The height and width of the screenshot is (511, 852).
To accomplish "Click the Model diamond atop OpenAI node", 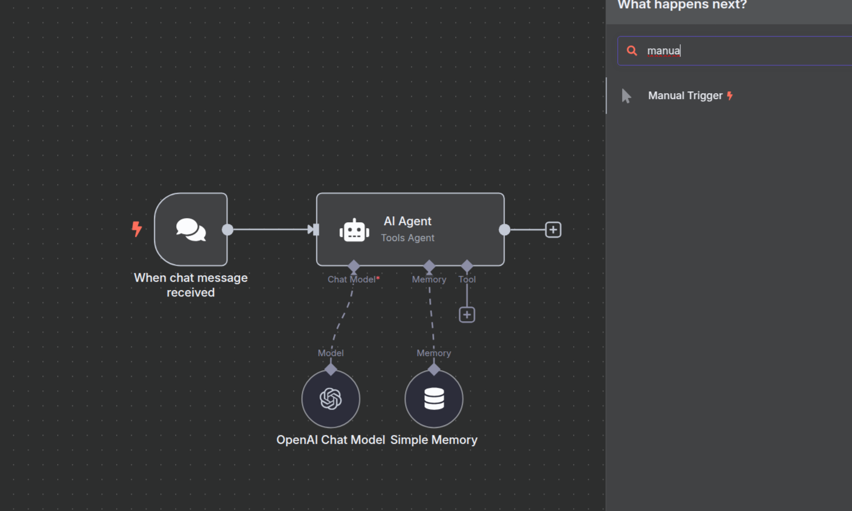I will pyautogui.click(x=331, y=370).
